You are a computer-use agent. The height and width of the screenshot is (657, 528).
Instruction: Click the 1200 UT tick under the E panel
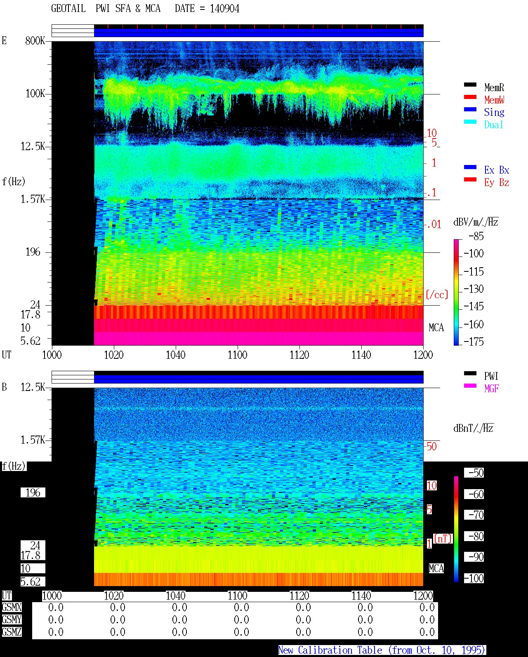423,355
